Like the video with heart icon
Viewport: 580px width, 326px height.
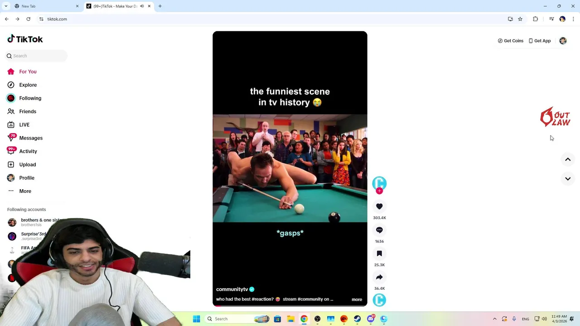(x=379, y=206)
